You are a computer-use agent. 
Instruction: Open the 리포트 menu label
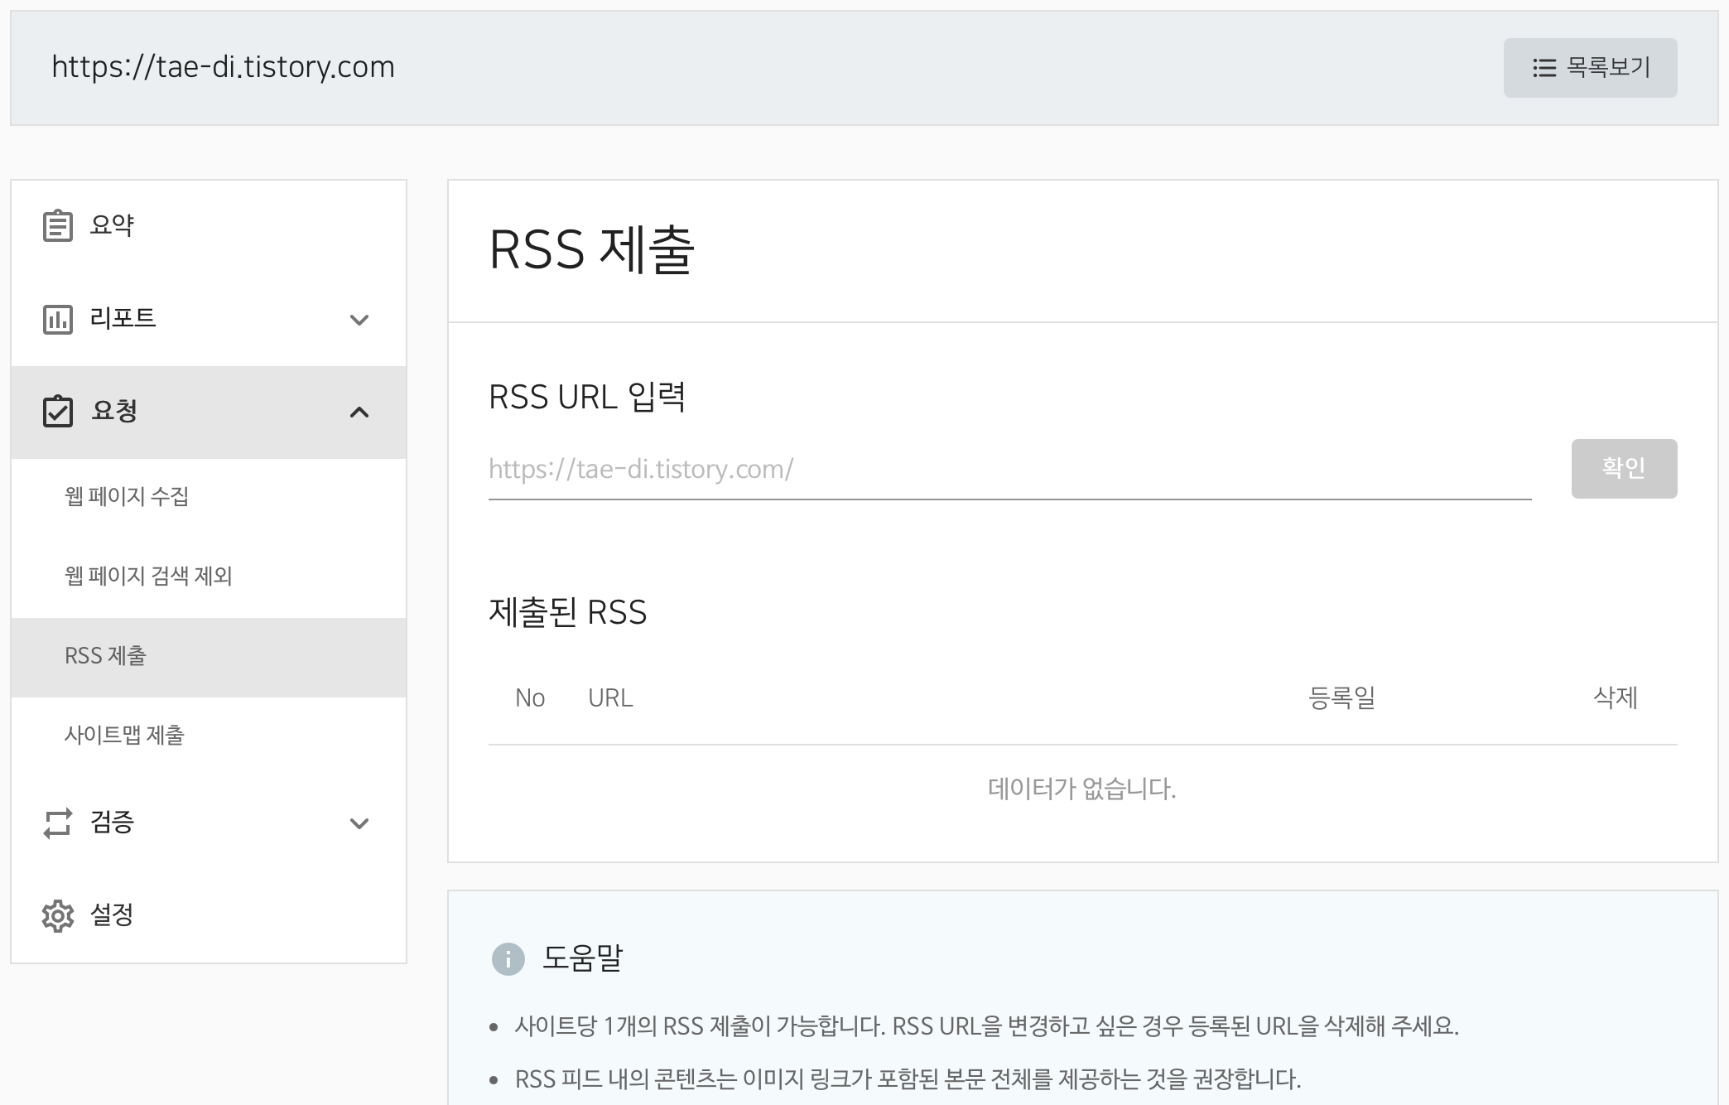[123, 318]
